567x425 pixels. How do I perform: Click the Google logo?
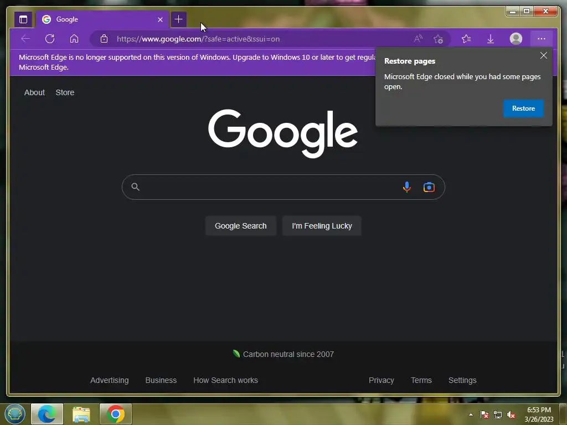click(x=283, y=133)
